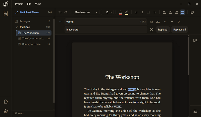The width and height of the screenshot is (201, 117).
Task: Open the editor tuning sliders icon
Action: (x=195, y=111)
